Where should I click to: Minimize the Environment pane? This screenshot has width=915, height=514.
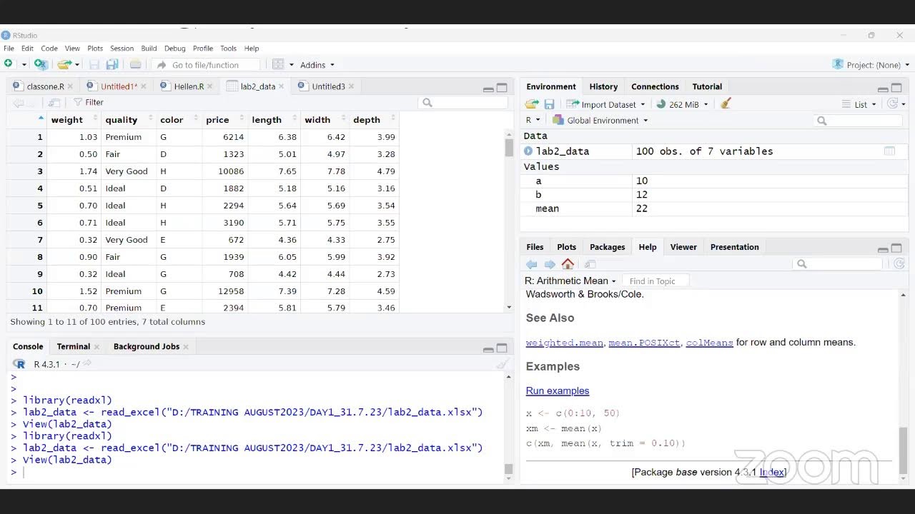pyautogui.click(x=883, y=89)
